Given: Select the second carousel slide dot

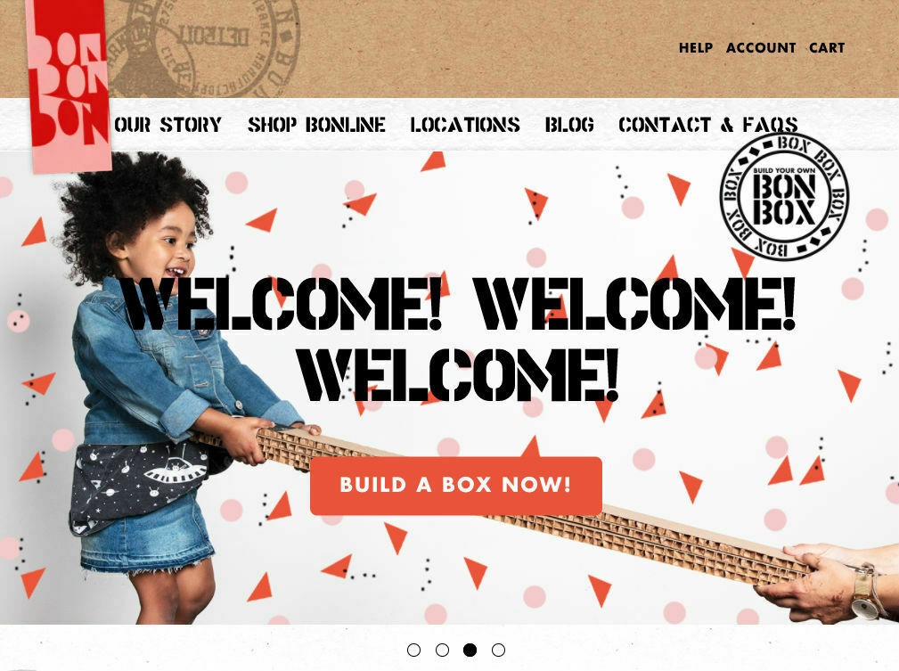Looking at the screenshot, I should 442,650.
